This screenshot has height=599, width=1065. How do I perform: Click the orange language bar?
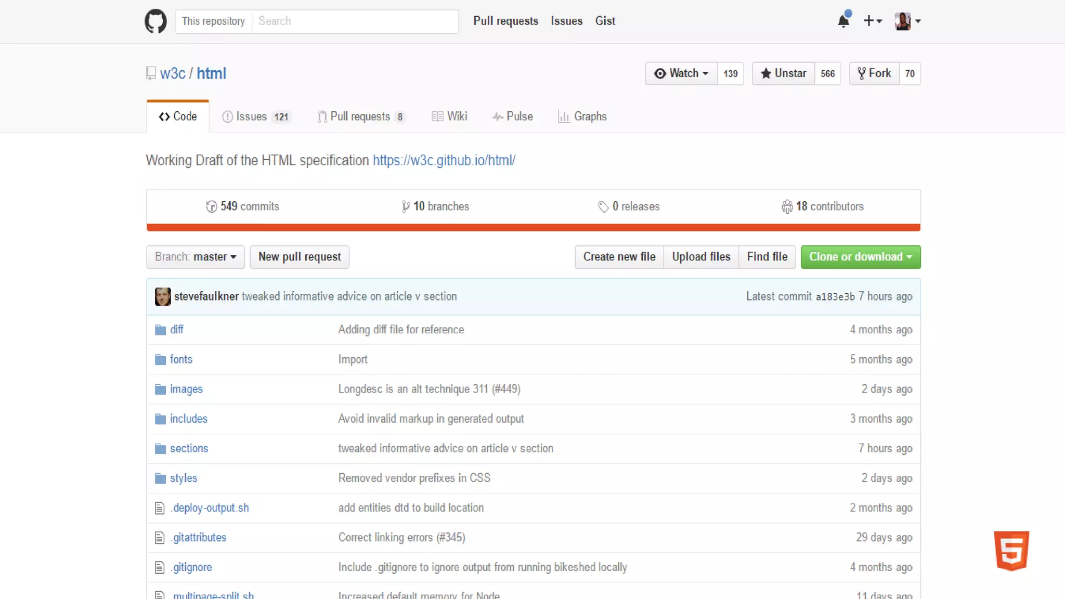pos(533,228)
